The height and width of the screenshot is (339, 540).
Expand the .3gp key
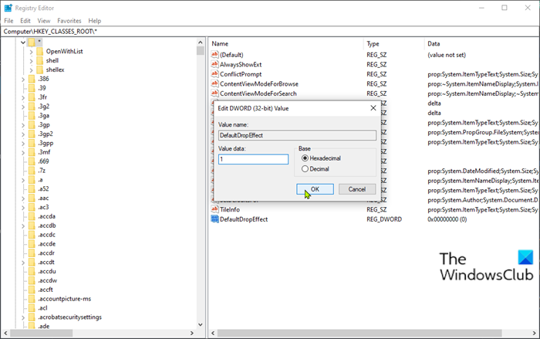(23, 125)
